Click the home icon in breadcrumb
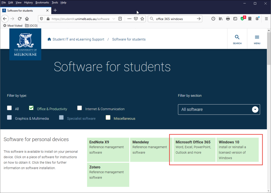The height and width of the screenshot is (193, 271). coord(49,39)
